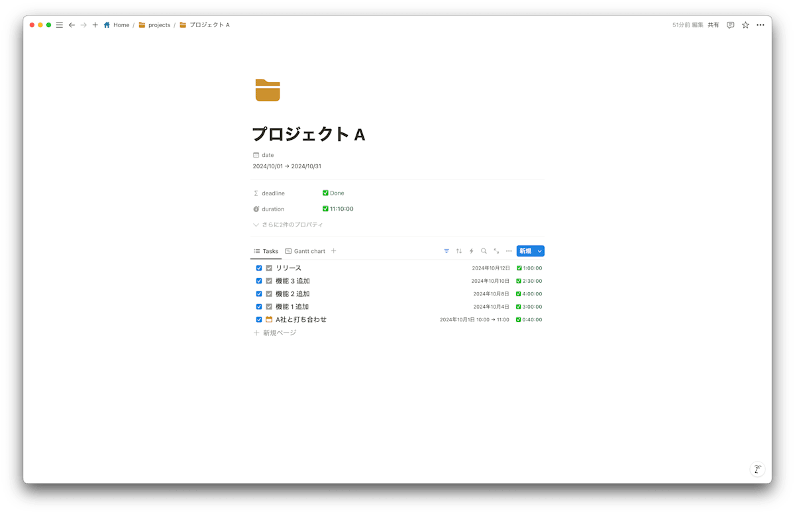Image resolution: width=795 pixels, height=514 pixels.
Task: Expand さらに2件のプロパティ hidden properties
Action: (288, 225)
